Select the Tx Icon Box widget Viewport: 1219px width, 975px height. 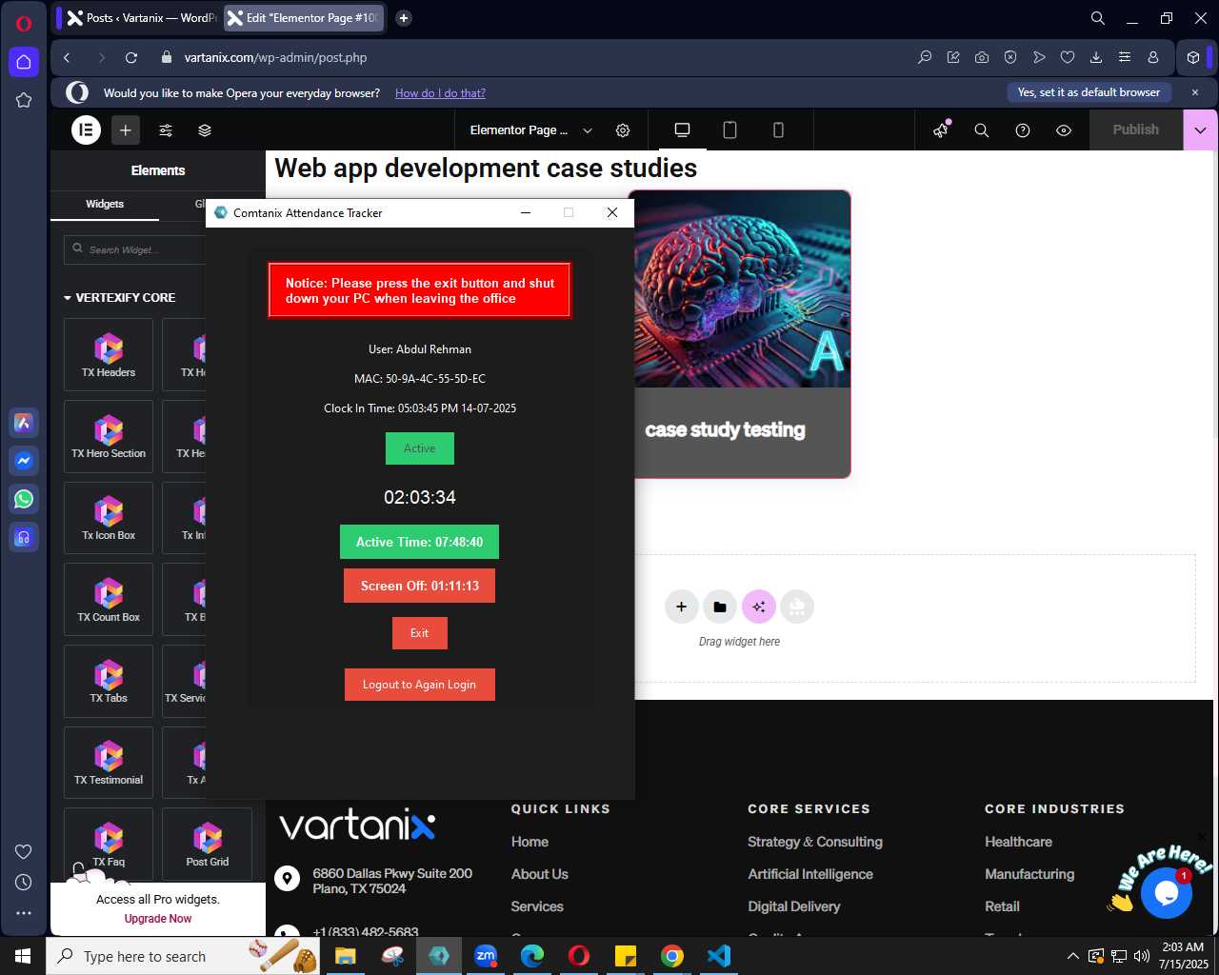click(x=109, y=518)
